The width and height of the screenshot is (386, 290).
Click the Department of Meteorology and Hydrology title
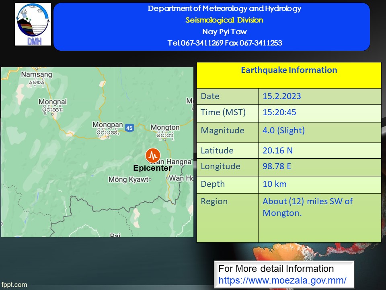click(224, 8)
